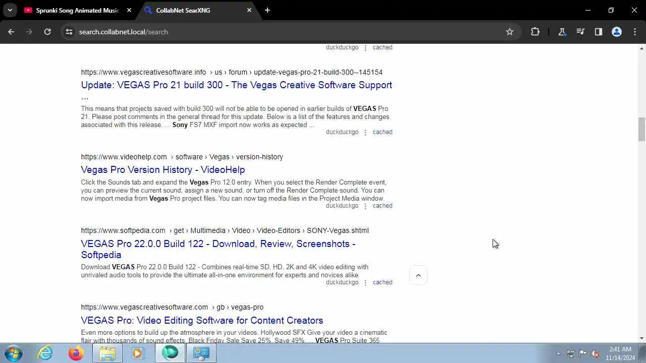The height and width of the screenshot is (363, 646).
Task: Open Action Center flag icon
Action: coord(583,353)
